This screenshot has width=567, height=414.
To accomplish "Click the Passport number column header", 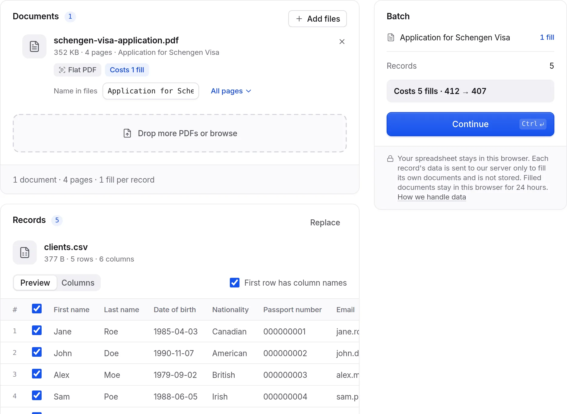I will [x=293, y=310].
